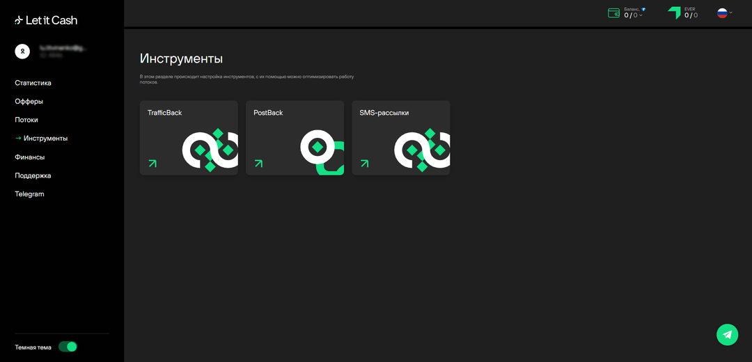The width and height of the screenshot is (752, 362).
Task: Open Статистика in the sidebar
Action: [x=33, y=83]
